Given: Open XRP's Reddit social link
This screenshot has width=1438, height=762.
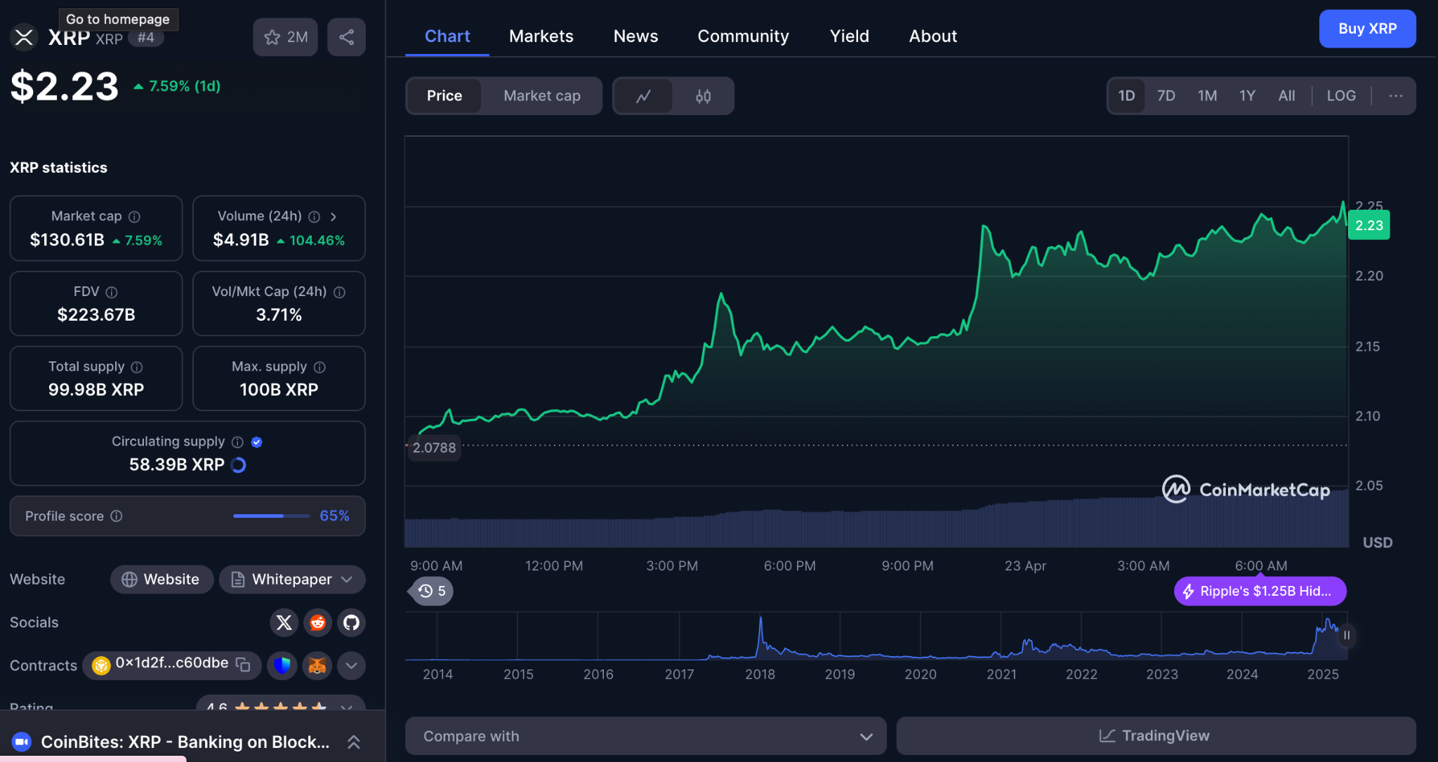Looking at the screenshot, I should pos(317,622).
